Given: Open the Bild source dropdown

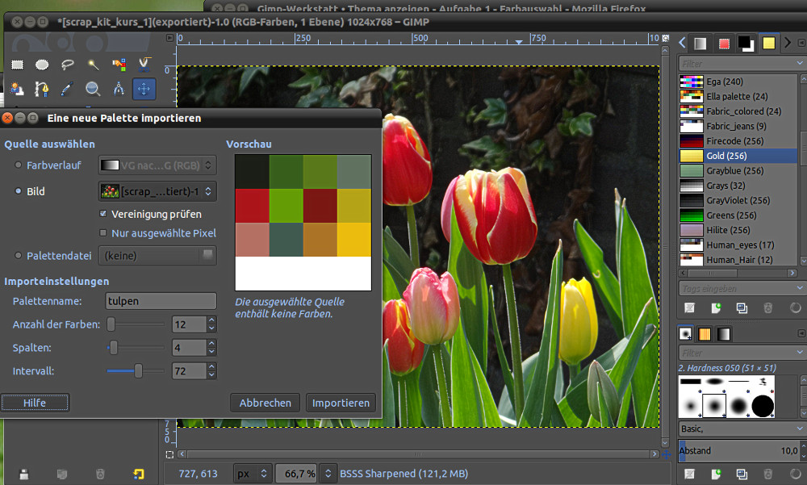Looking at the screenshot, I should (x=157, y=191).
